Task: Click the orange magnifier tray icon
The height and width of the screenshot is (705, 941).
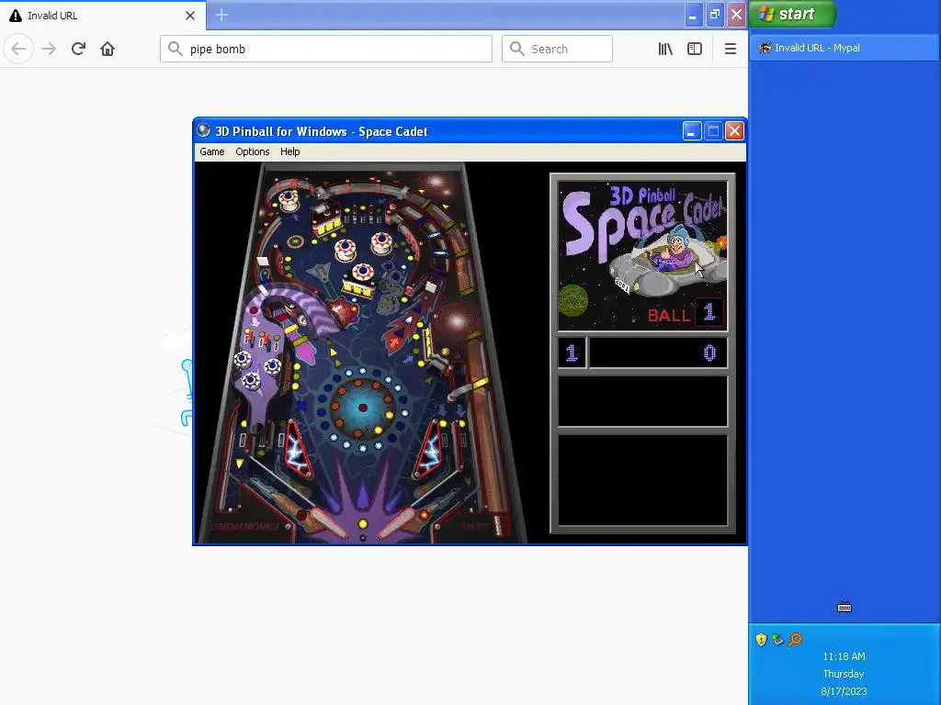Action: tap(795, 640)
